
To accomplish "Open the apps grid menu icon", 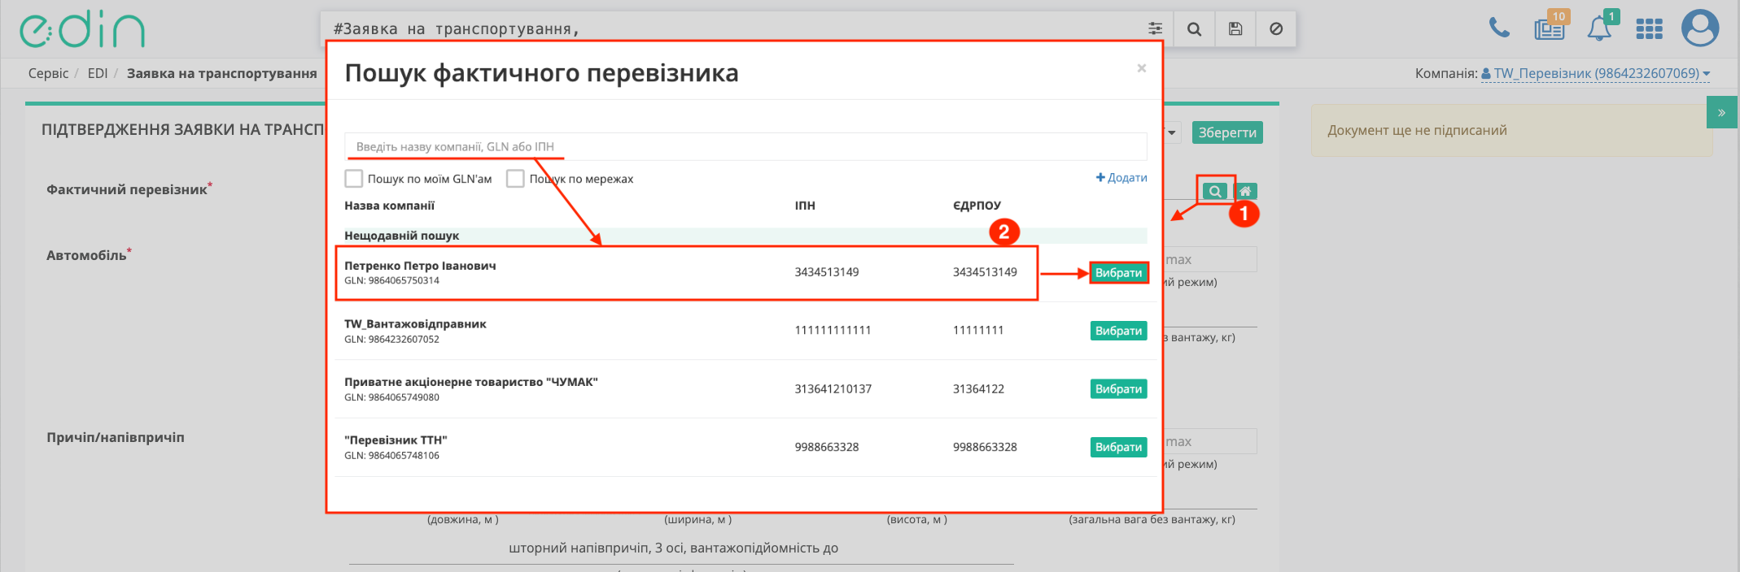I will (1649, 29).
